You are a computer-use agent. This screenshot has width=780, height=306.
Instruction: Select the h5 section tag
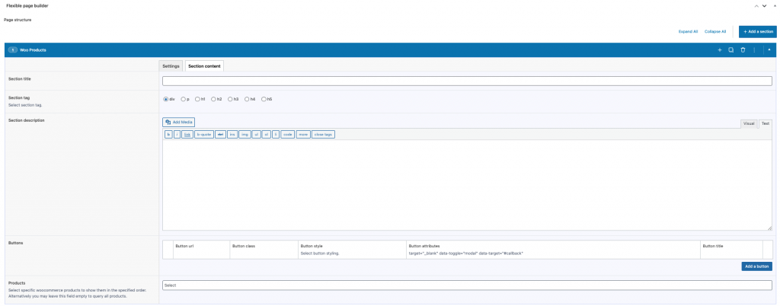[264, 99]
